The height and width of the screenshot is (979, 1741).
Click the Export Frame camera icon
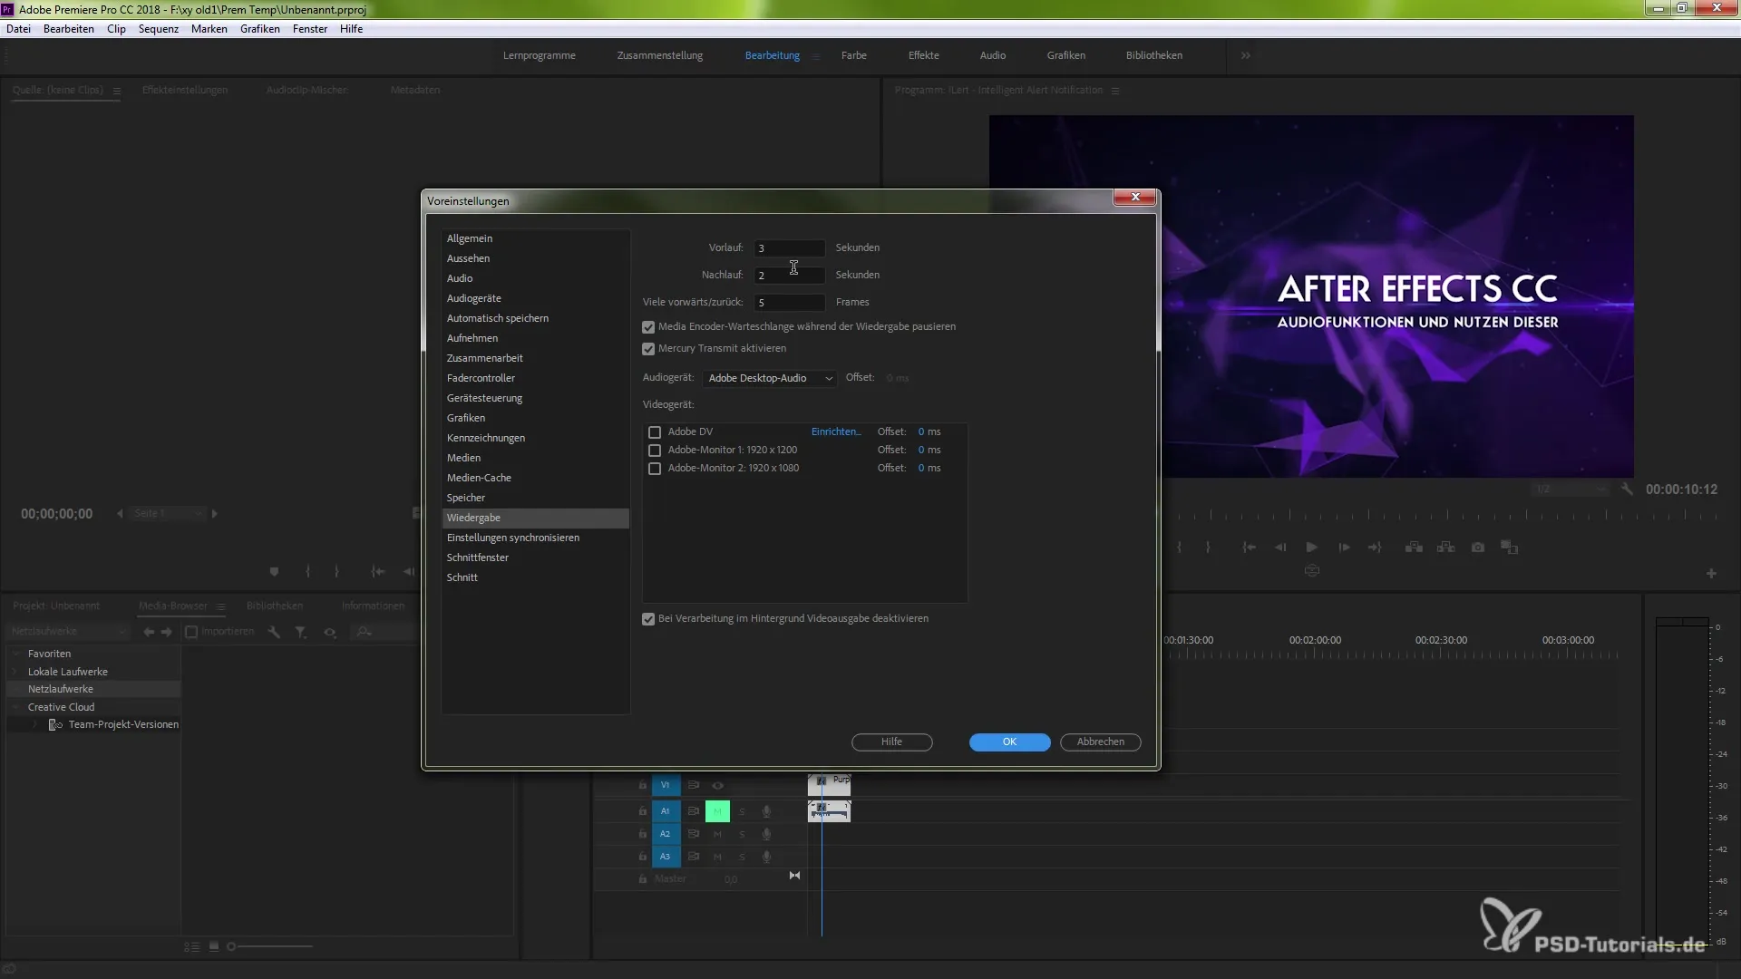click(1478, 548)
